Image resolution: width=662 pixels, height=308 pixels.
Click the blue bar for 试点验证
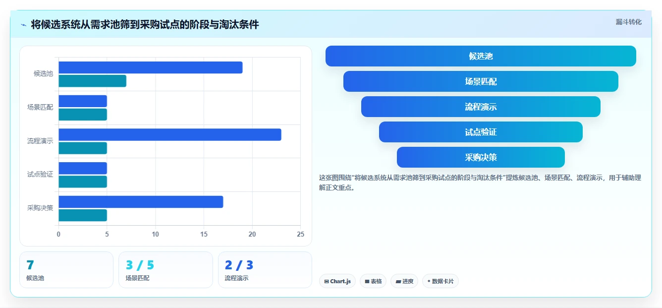83,168
